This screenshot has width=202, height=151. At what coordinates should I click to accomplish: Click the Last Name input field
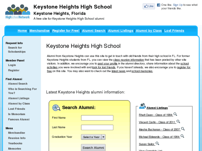[x=97, y=127]
